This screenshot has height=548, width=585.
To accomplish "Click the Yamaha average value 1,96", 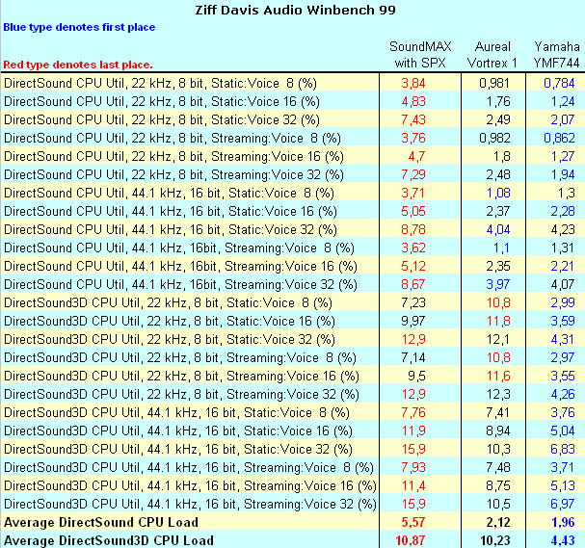I will [563, 522].
